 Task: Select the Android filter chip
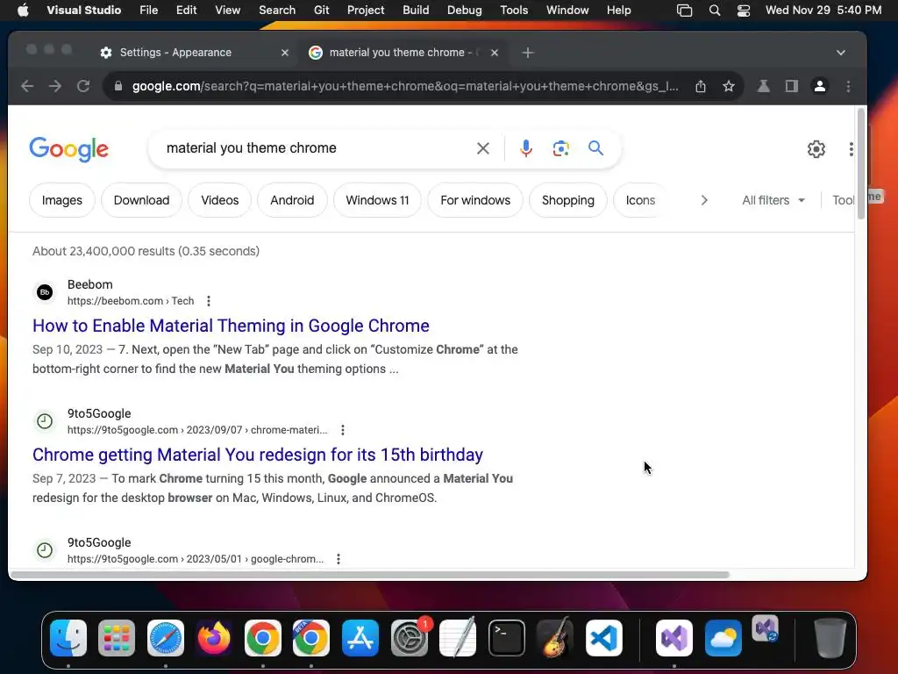point(292,200)
